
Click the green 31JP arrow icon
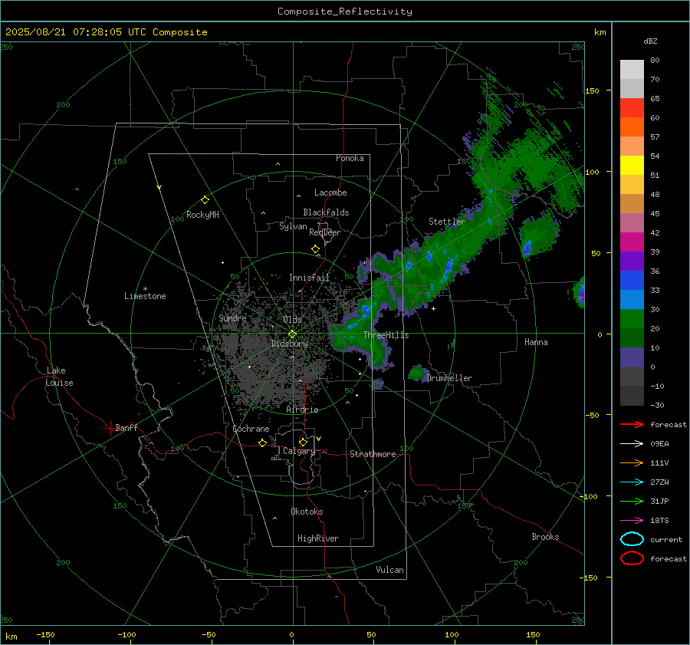(x=632, y=501)
